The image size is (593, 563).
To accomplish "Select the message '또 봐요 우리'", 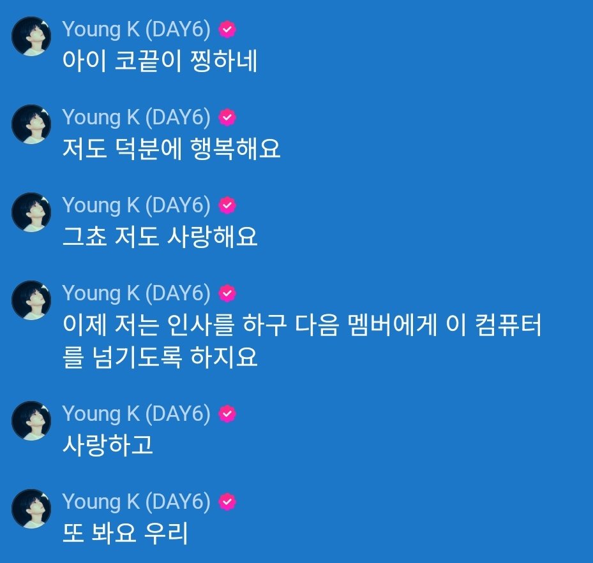I will (x=125, y=533).
